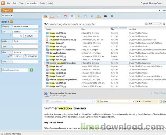Screen dimensions: 166x135
Task: Open the Help menu
Action: (x=49, y=3)
